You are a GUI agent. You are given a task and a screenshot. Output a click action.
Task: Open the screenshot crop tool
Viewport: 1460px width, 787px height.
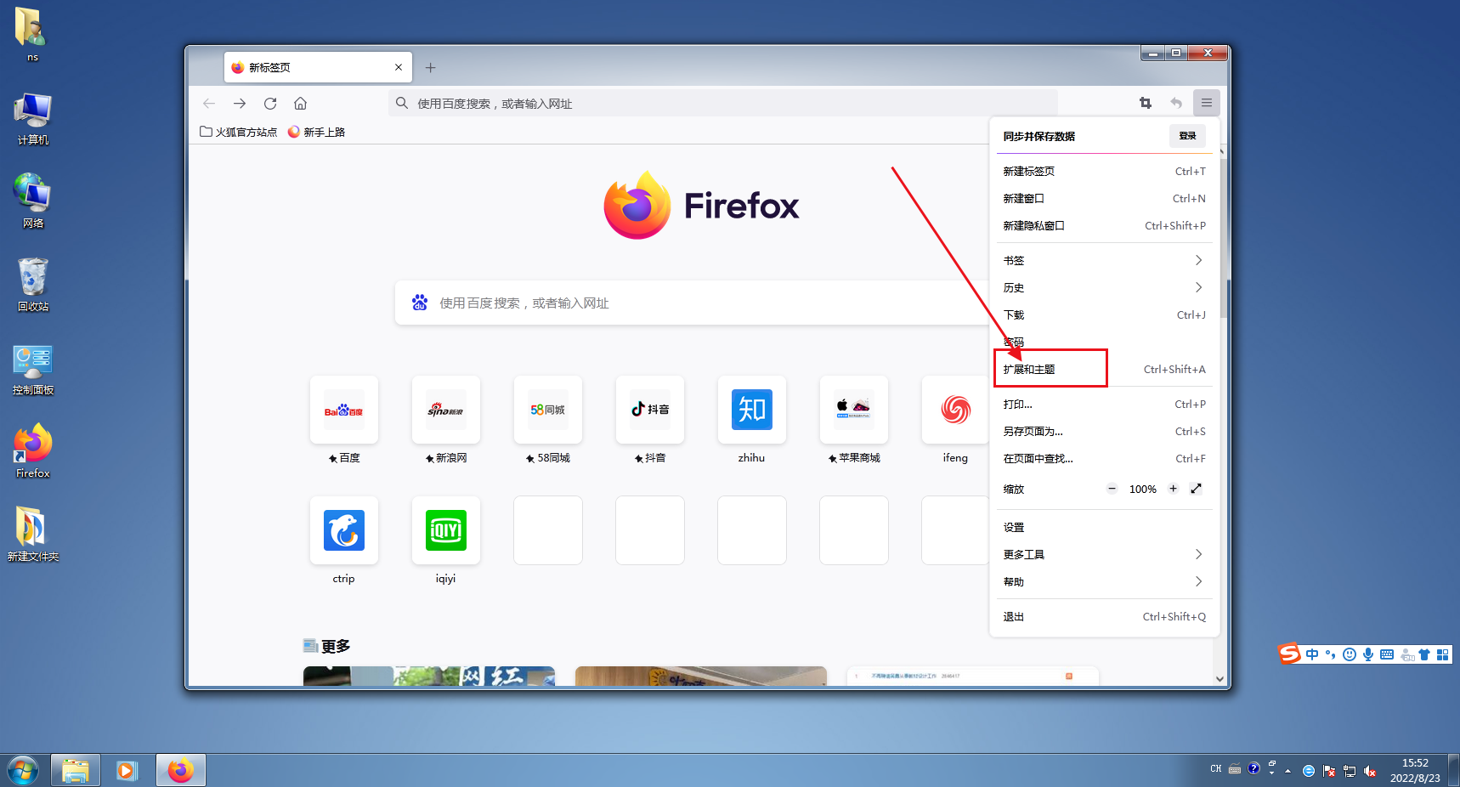[1146, 103]
